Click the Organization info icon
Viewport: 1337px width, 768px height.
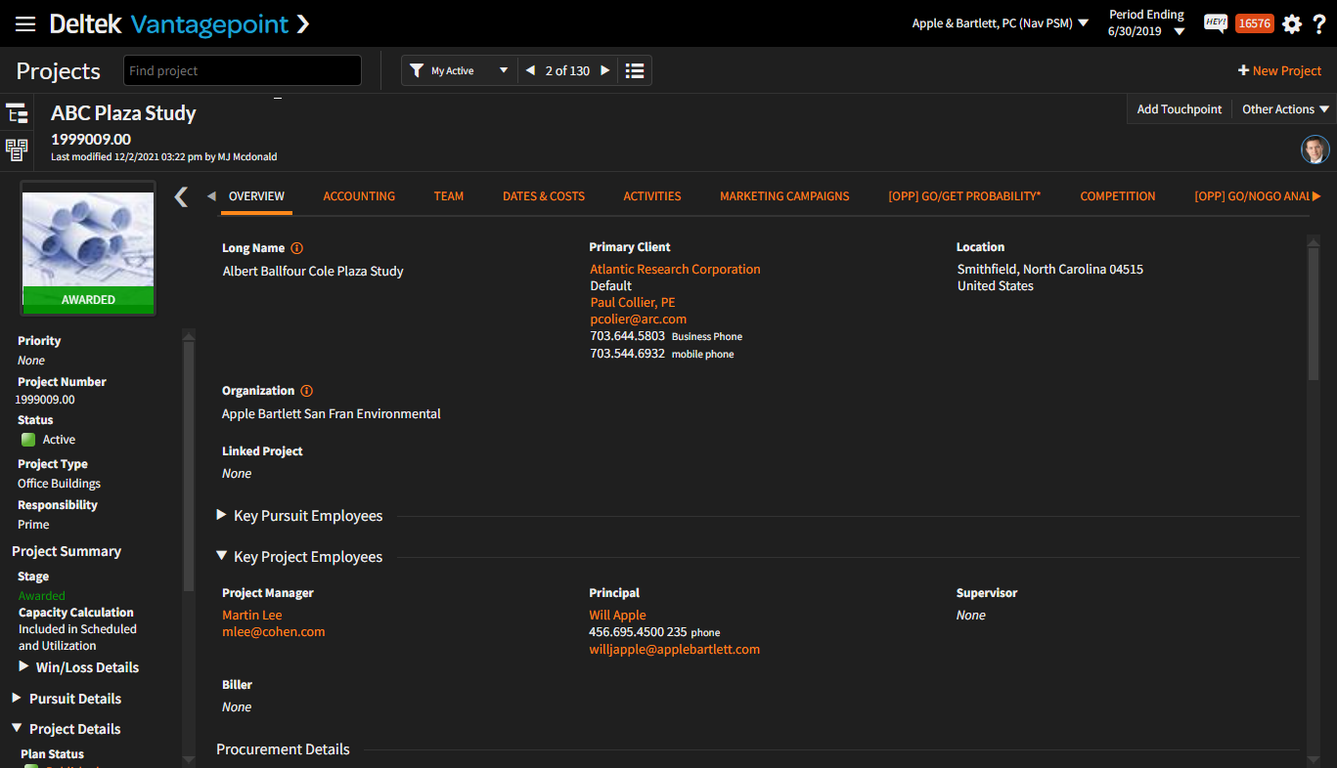(x=306, y=391)
